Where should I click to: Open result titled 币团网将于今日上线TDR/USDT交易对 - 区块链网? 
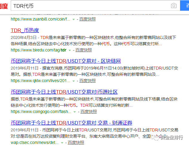66,61
